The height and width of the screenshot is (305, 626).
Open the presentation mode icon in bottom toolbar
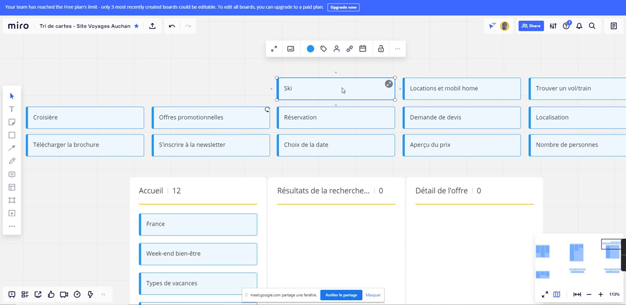click(12, 295)
